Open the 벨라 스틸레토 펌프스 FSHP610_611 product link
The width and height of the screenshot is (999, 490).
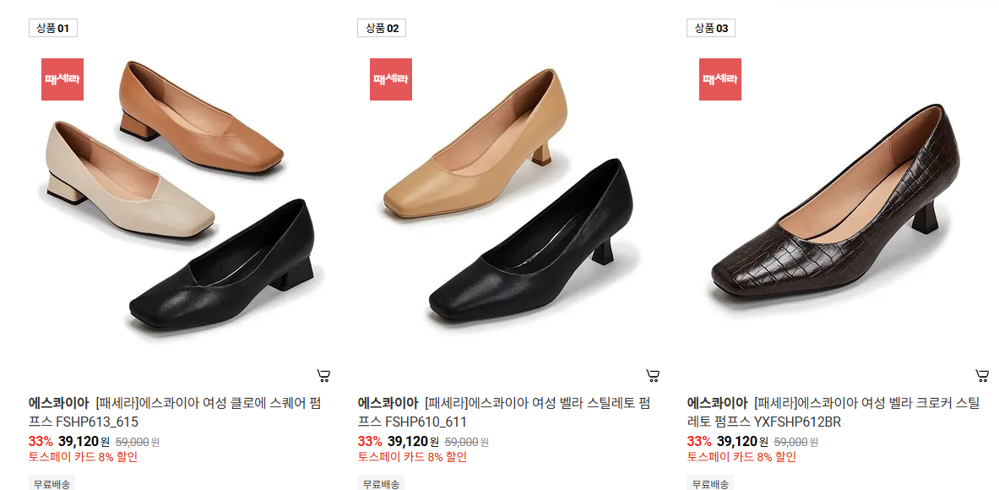coord(504,412)
